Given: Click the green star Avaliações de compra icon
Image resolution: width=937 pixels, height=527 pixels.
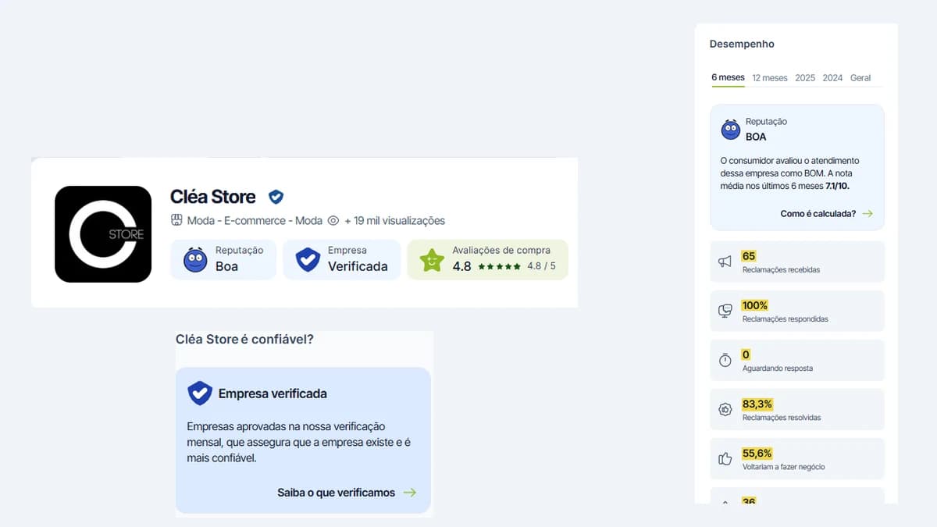Looking at the screenshot, I should 432,260.
